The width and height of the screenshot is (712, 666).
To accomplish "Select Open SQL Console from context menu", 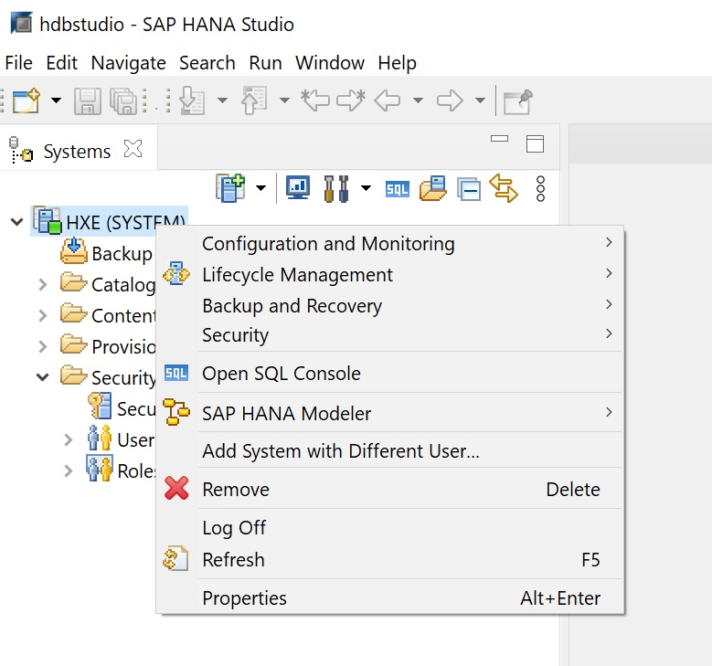I will [x=282, y=374].
